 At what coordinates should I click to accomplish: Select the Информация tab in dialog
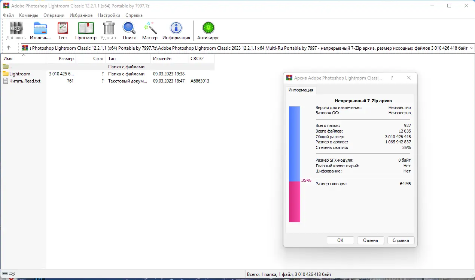(x=301, y=90)
